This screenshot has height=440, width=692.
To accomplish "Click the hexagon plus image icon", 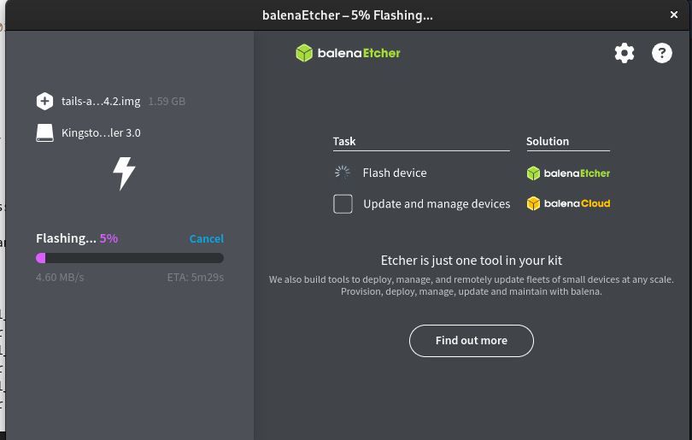I will (44, 102).
